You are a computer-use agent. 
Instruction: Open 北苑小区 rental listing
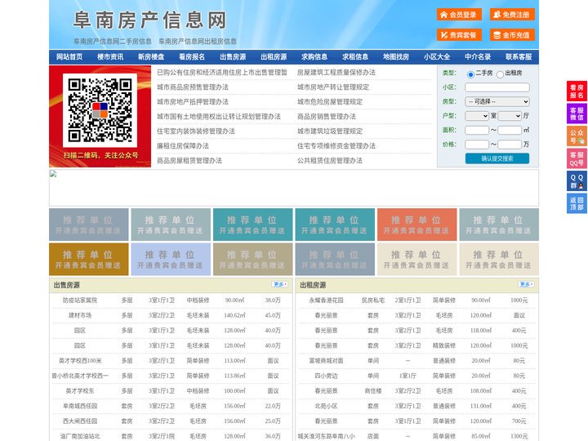[x=326, y=406]
